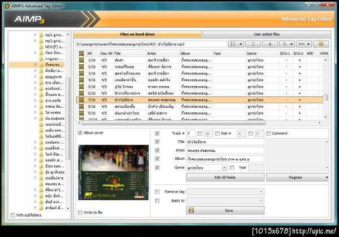This screenshot has width=339, height=237.
Task: Click the file path field
Action: coord(151,44)
